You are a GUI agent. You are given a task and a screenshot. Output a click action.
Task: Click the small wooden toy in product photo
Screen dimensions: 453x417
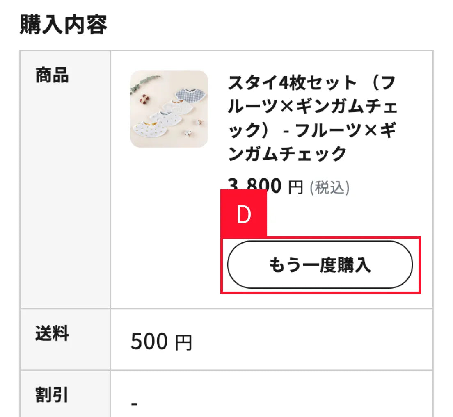[x=144, y=100]
